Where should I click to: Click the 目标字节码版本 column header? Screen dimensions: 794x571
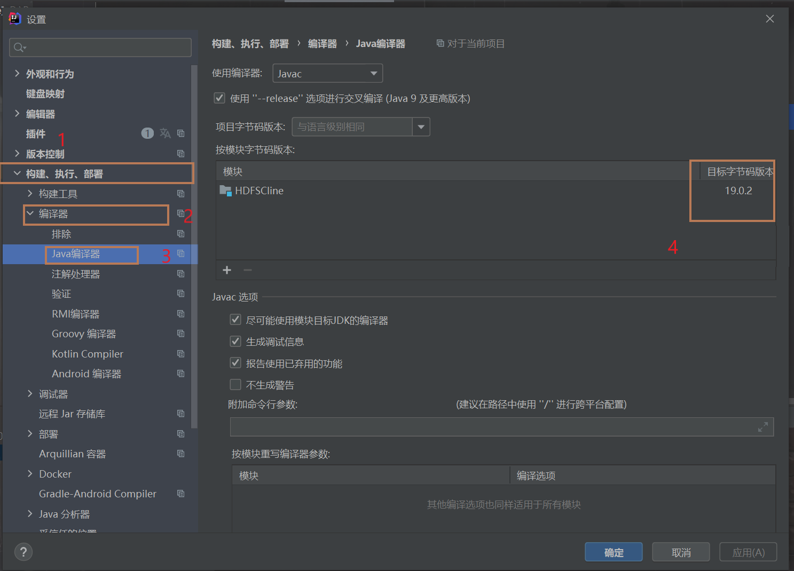(740, 171)
